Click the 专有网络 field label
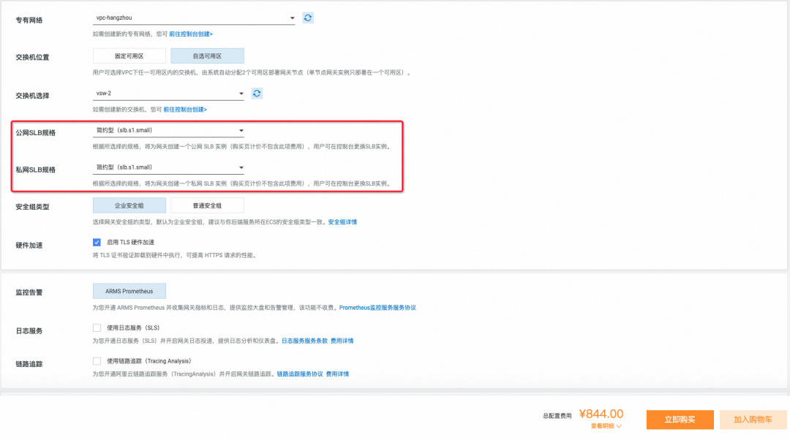The image size is (790, 440). (x=29, y=20)
